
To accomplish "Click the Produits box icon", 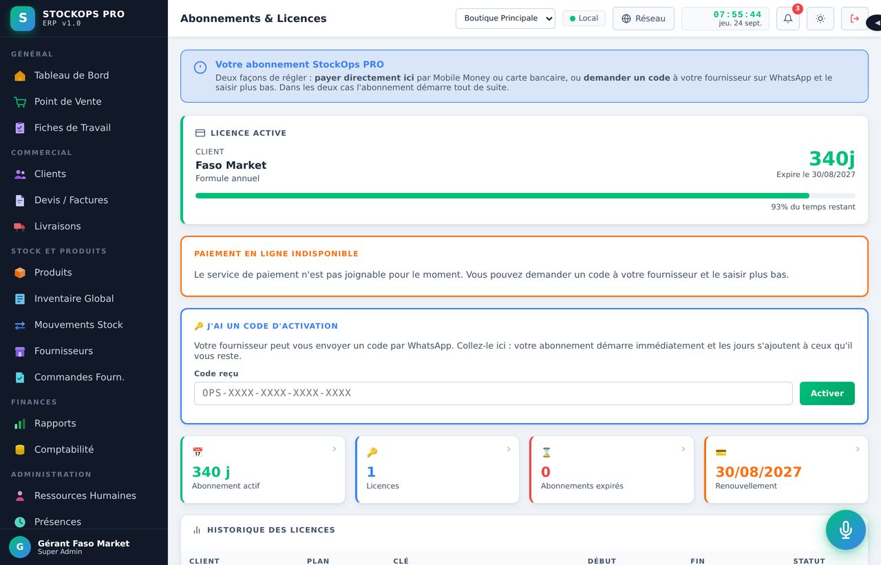I will pyautogui.click(x=20, y=273).
